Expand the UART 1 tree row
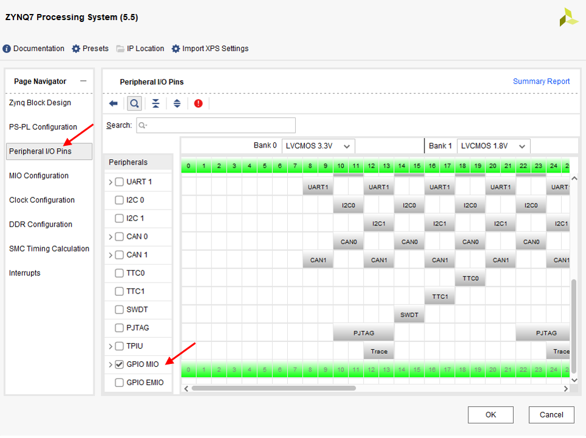The height and width of the screenshot is (438, 586). pos(111,182)
